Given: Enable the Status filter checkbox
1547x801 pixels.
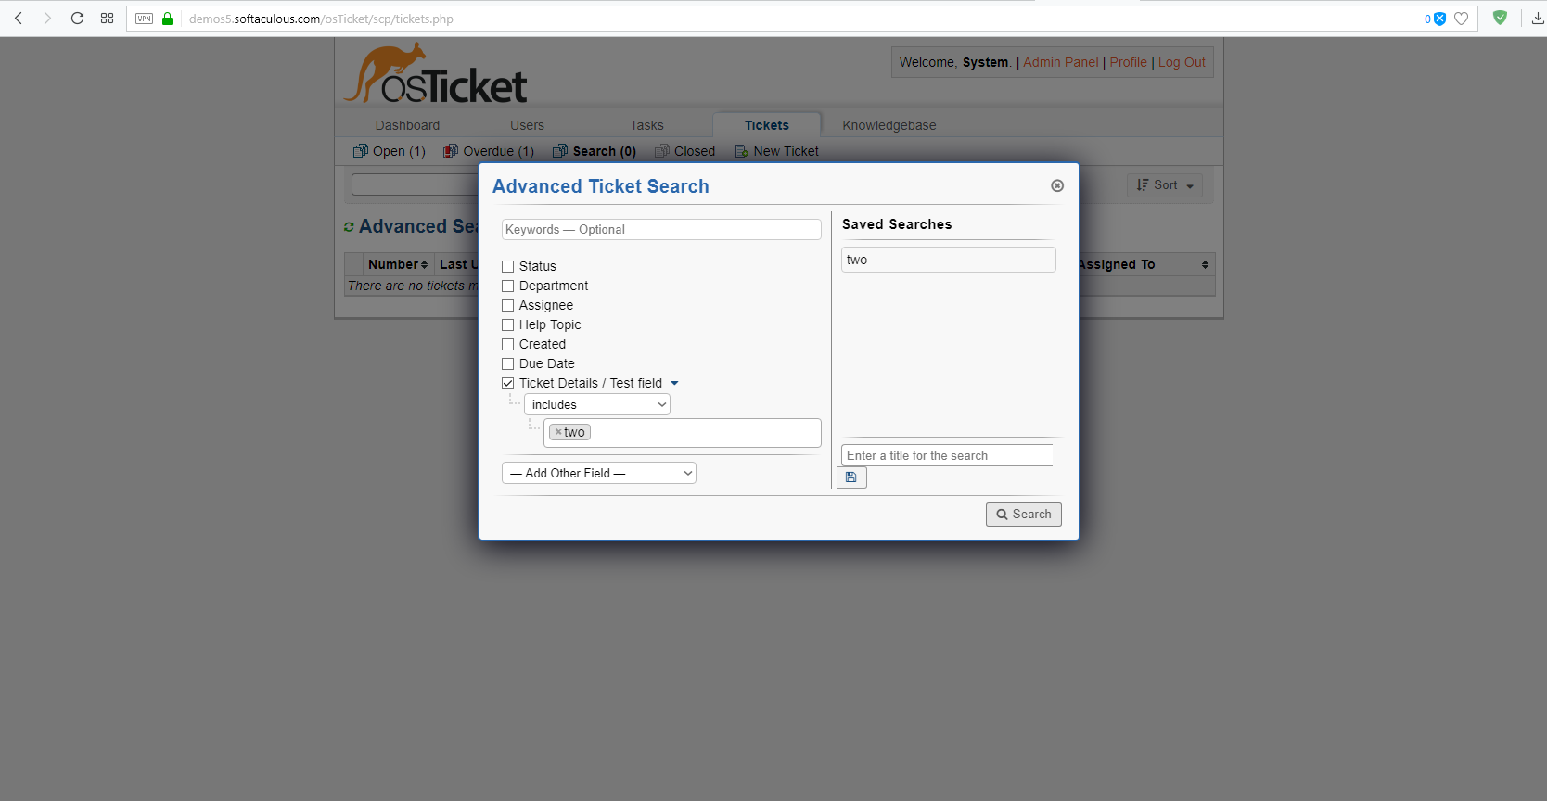Looking at the screenshot, I should point(507,266).
